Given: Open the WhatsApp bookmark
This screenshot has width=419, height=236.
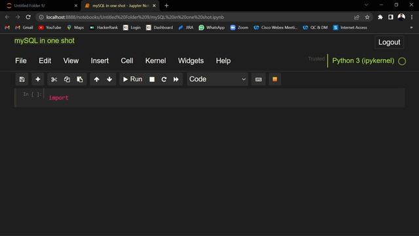Looking at the screenshot, I should (211, 28).
